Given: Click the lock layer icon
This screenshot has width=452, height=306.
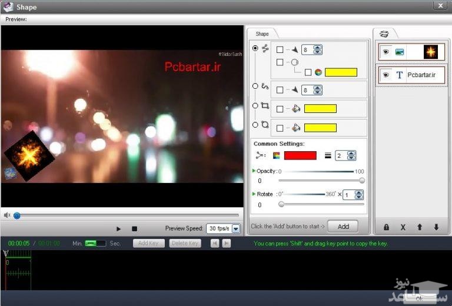Looking at the screenshot, I should (386, 227).
